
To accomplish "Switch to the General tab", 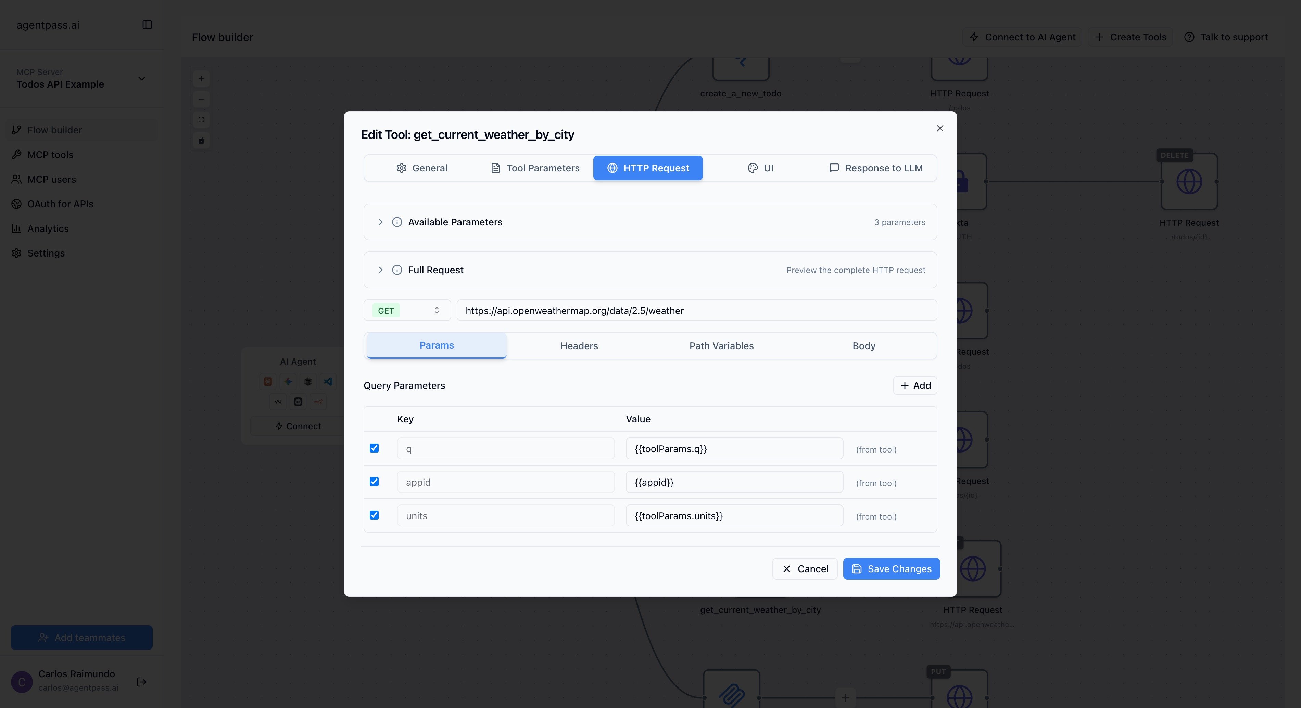I will tap(422, 168).
